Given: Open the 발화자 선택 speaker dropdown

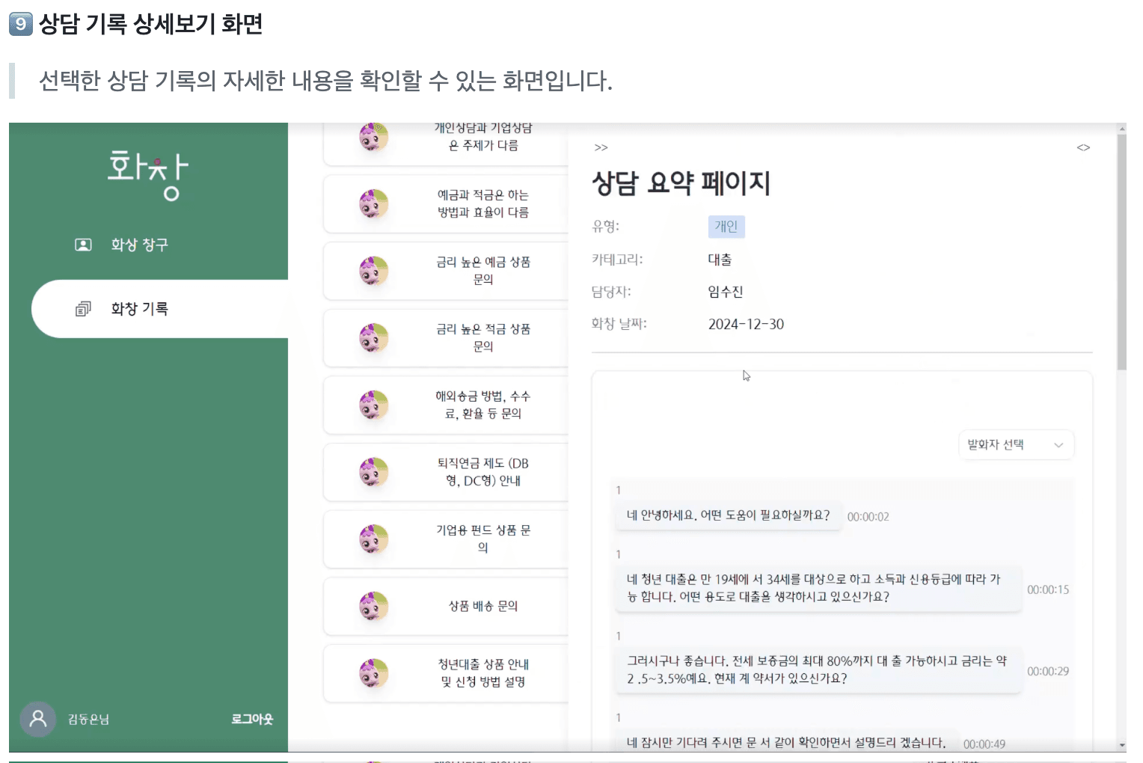Looking at the screenshot, I should [x=1016, y=444].
